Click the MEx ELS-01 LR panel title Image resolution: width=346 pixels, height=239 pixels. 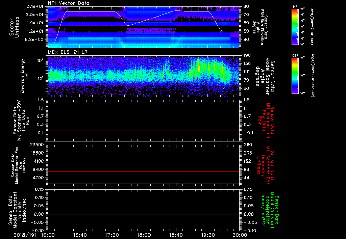68,52
